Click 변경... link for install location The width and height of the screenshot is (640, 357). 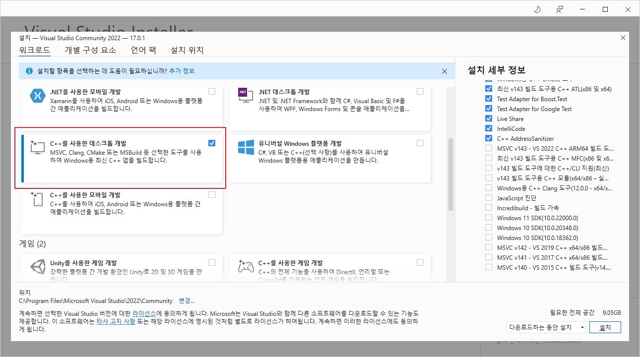pyautogui.click(x=187, y=300)
